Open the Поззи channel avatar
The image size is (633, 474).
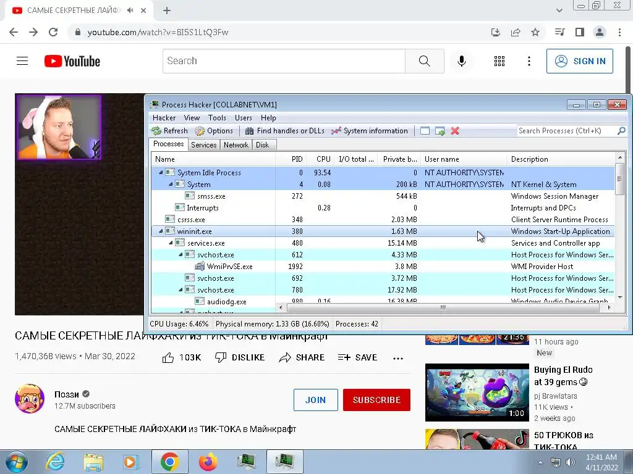point(30,399)
